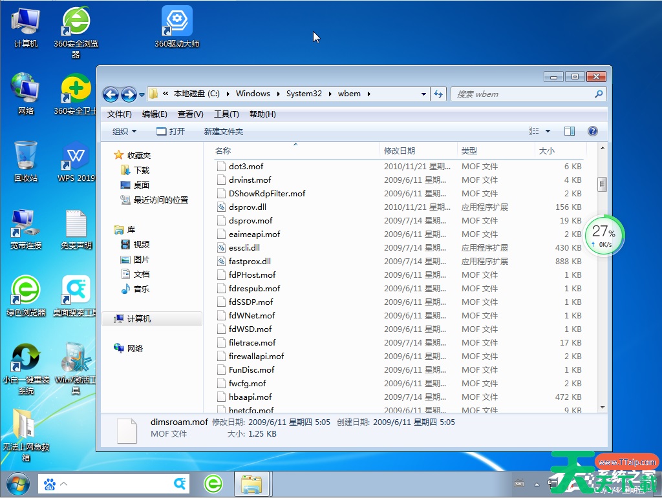662x498 pixels.
Task: Open the 文件(F) menu
Action: click(x=120, y=114)
